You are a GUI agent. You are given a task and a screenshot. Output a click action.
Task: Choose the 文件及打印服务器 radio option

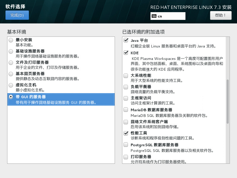pyautogui.click(x=11, y=63)
